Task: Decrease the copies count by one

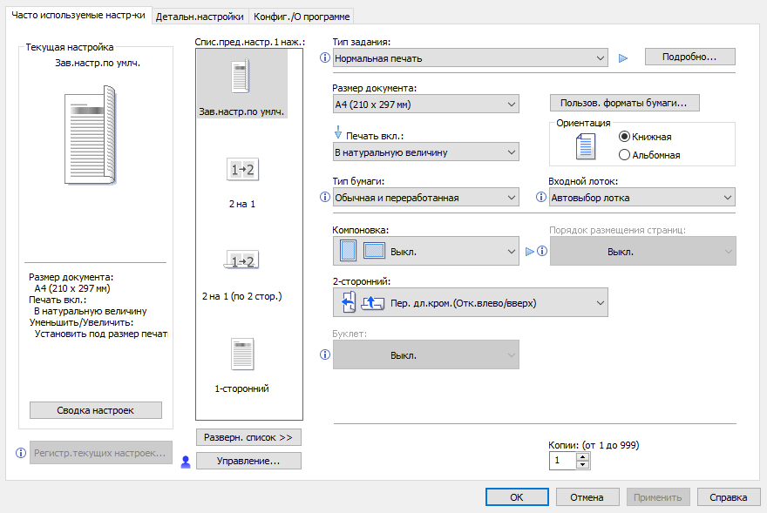Action: click(583, 464)
